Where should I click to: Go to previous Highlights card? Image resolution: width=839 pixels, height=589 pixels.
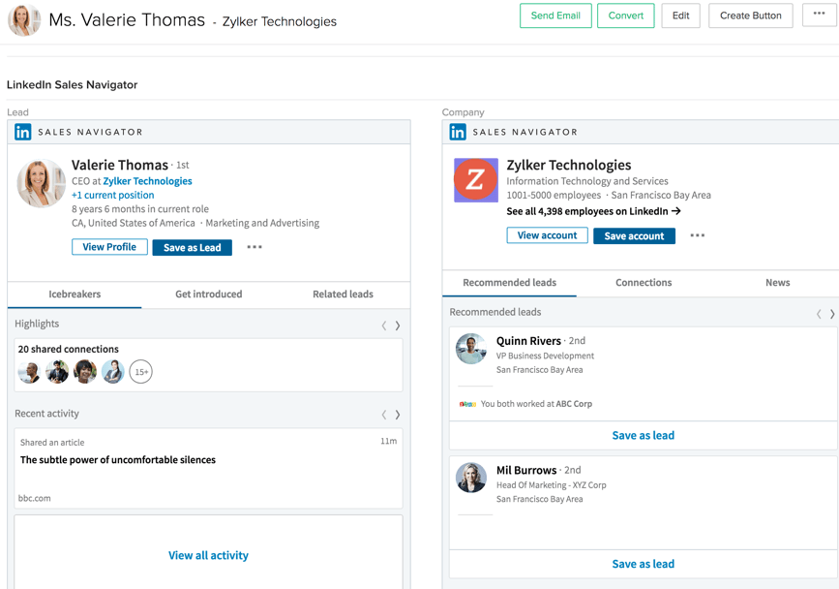point(383,325)
